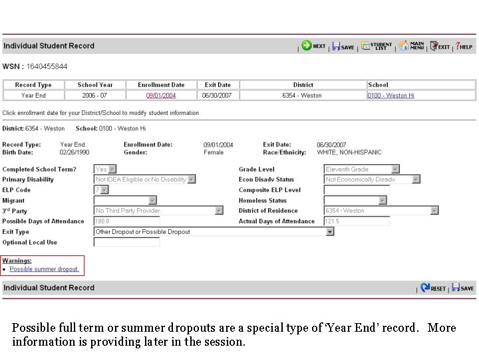
Task: Click the '2006 - 07' school year cell
Action: click(94, 95)
